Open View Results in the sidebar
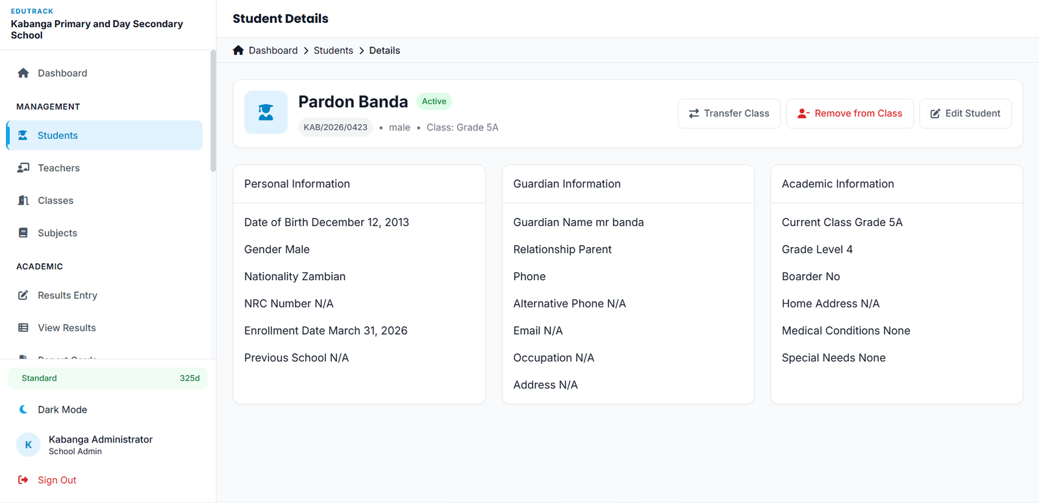Screen dimensions: 1039x503 tap(104, 328)
